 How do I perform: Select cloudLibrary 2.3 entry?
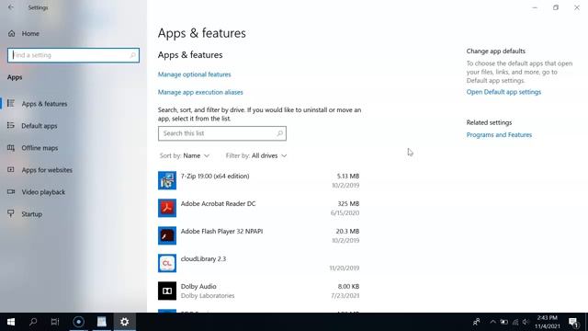pyautogui.click(x=259, y=263)
